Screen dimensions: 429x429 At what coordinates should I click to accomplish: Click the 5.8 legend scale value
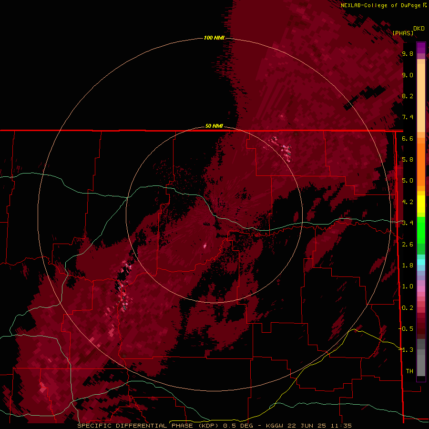click(408, 160)
